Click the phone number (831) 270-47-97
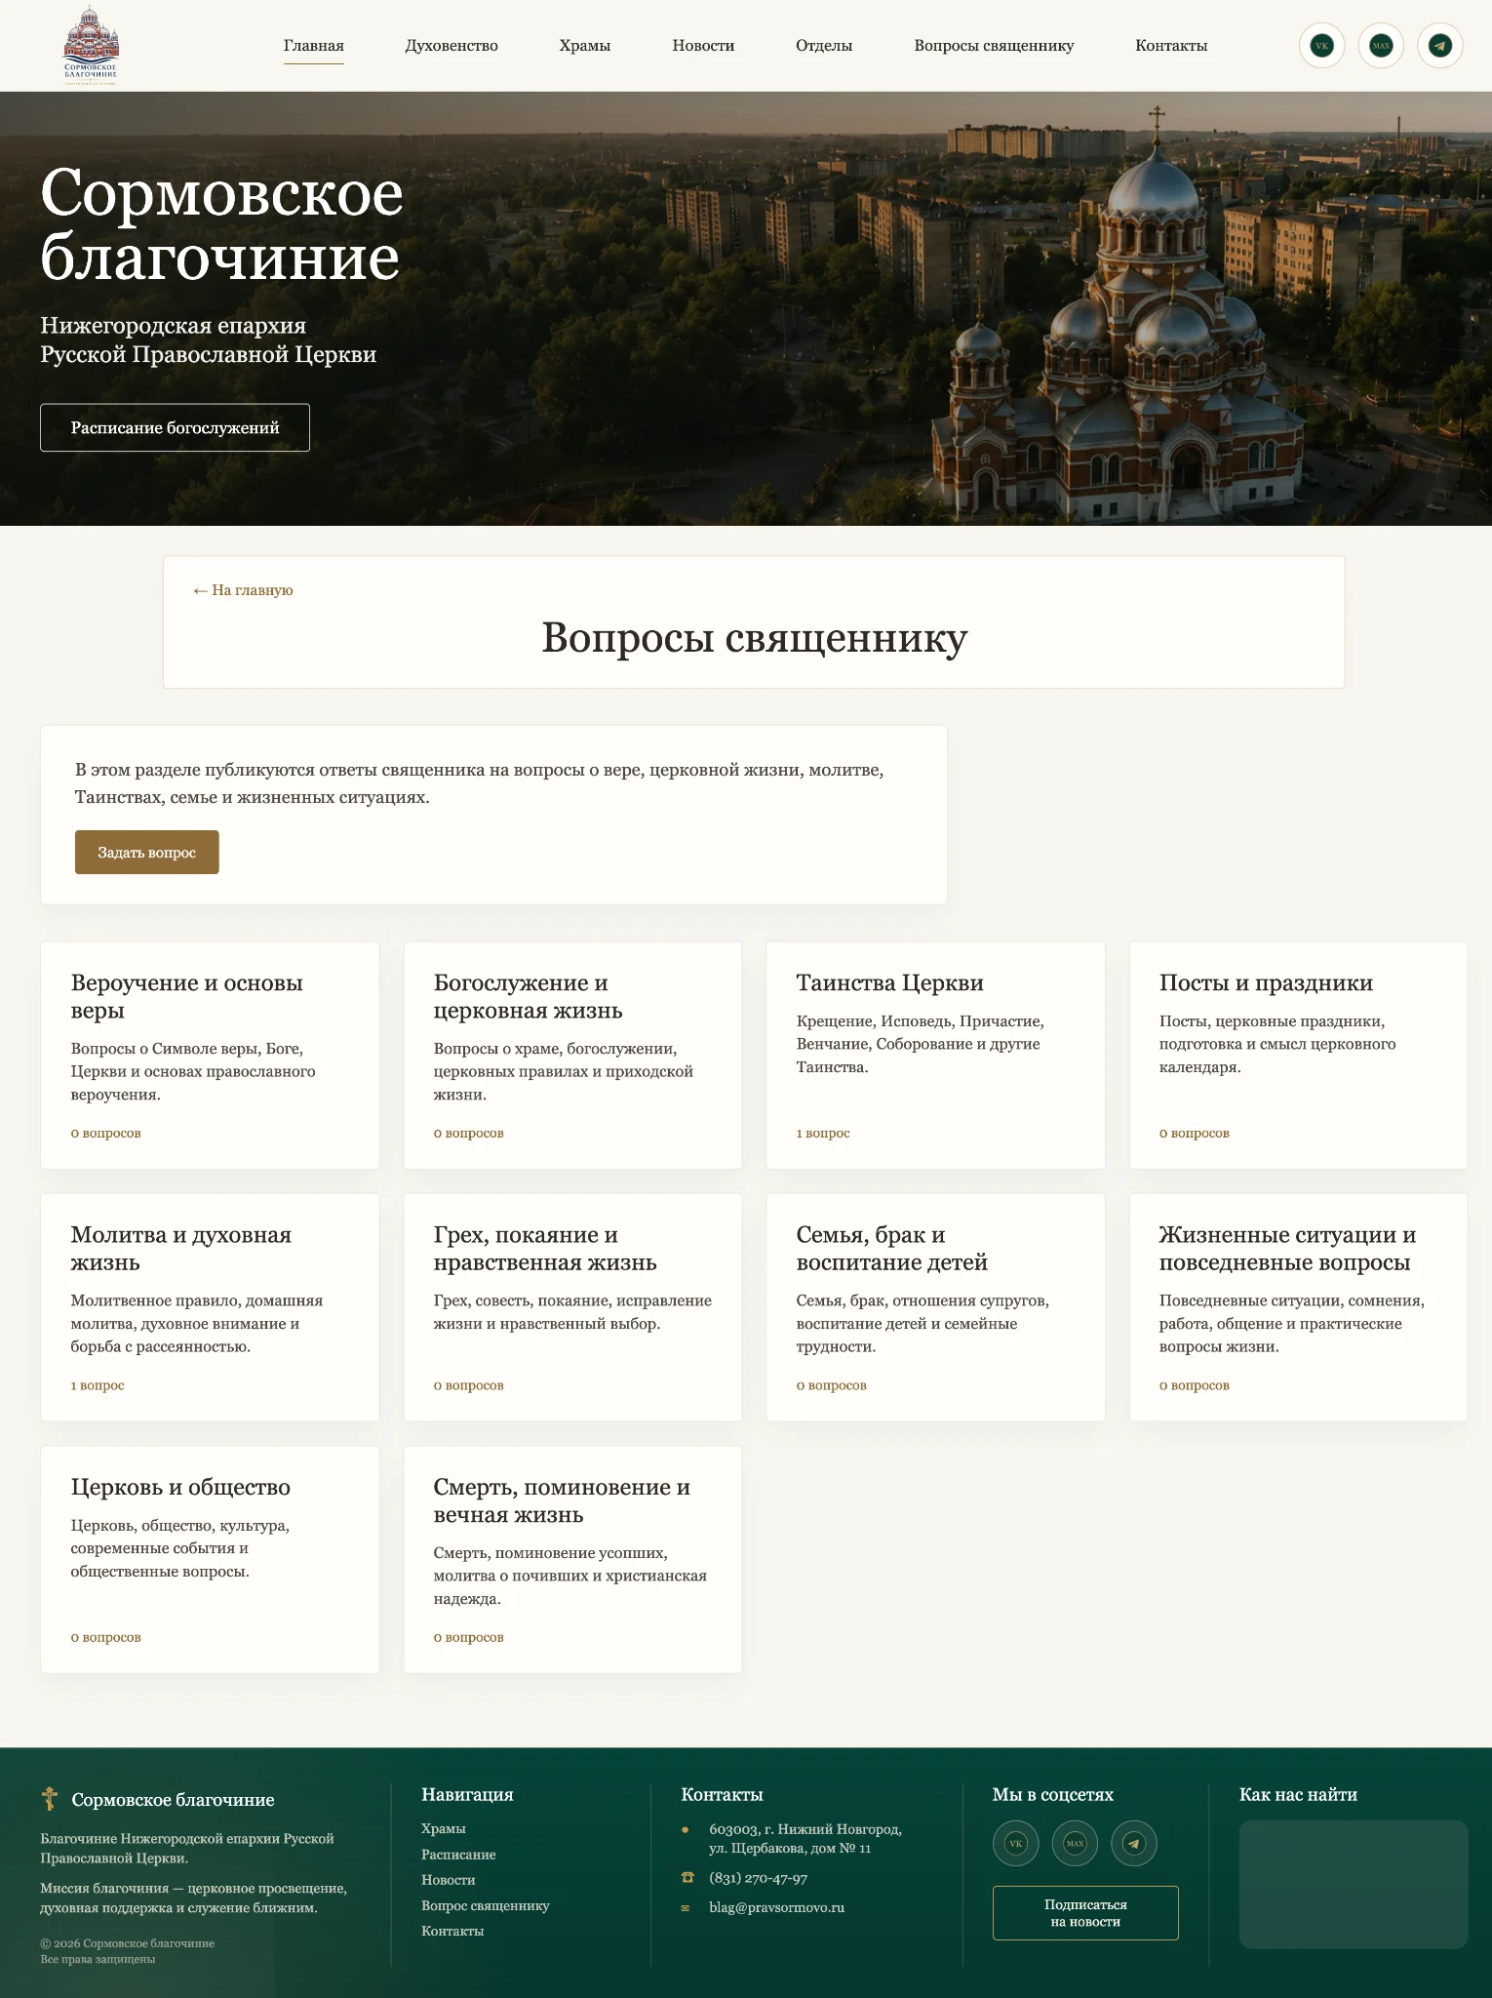1492x1998 pixels. (758, 1878)
